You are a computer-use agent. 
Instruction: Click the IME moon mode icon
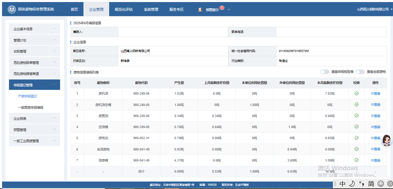[x=352, y=183]
